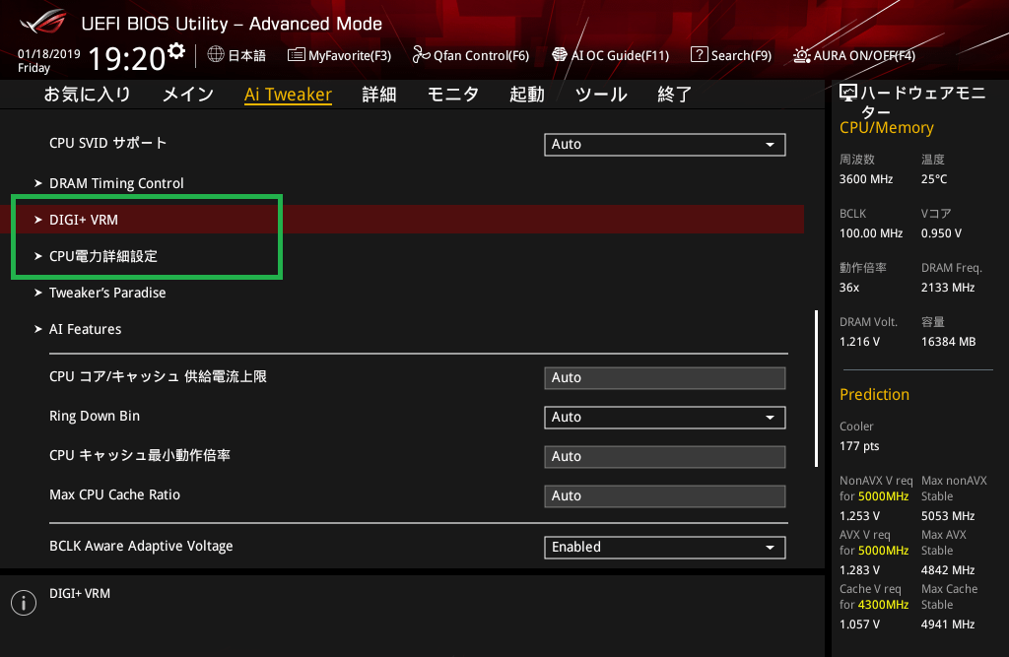Open clock settings gear next to 19:20
This screenshot has width=1009, height=657.
point(176,51)
